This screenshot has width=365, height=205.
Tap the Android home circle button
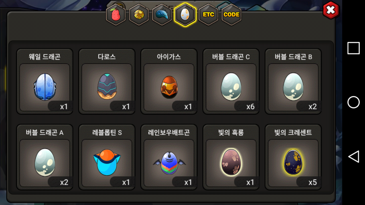(354, 102)
